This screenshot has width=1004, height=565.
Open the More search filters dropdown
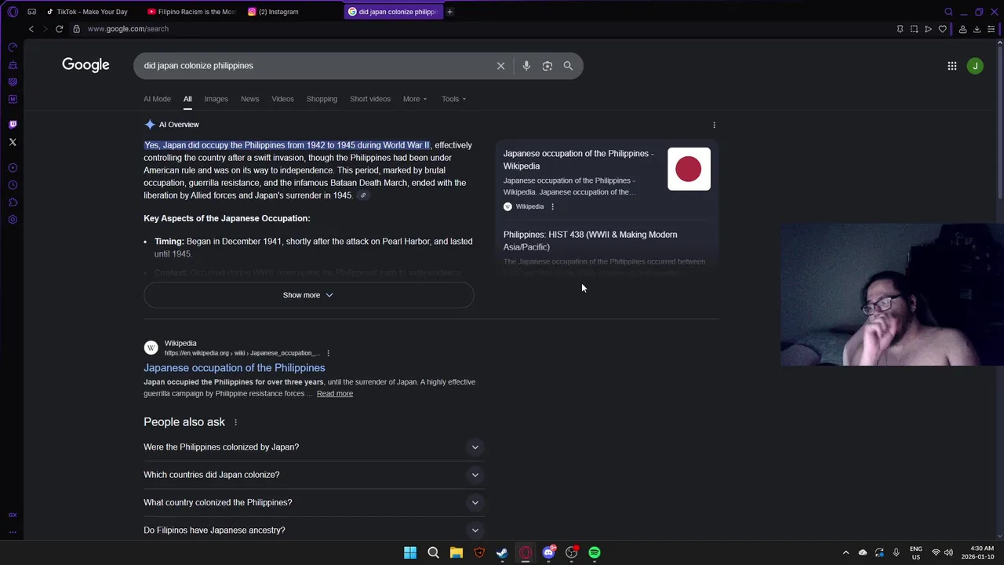[415, 99]
